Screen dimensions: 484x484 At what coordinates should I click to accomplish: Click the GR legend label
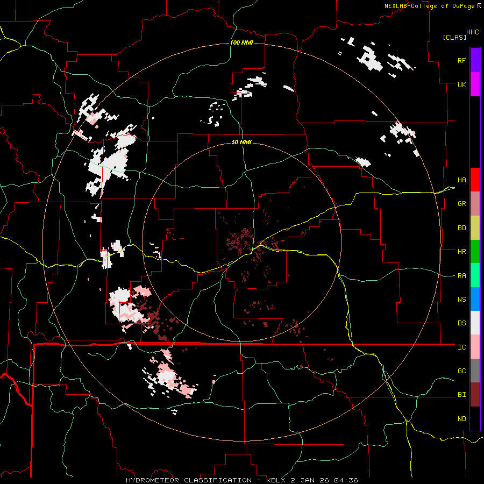coord(461,204)
